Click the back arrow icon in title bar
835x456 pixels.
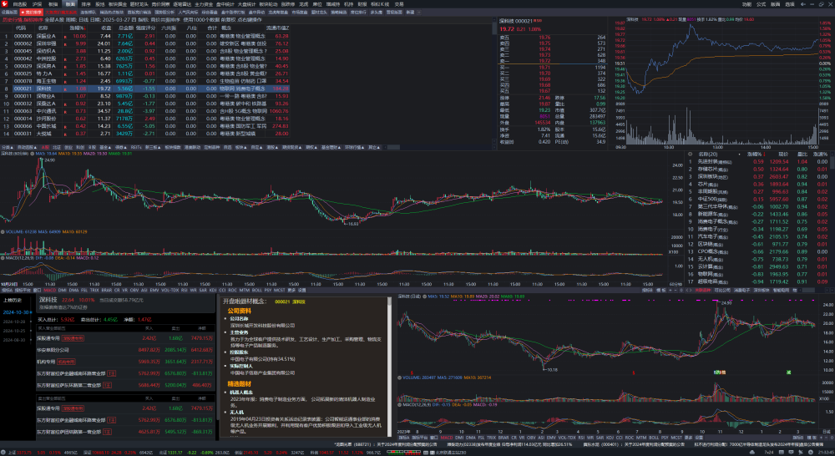(x=803, y=4)
